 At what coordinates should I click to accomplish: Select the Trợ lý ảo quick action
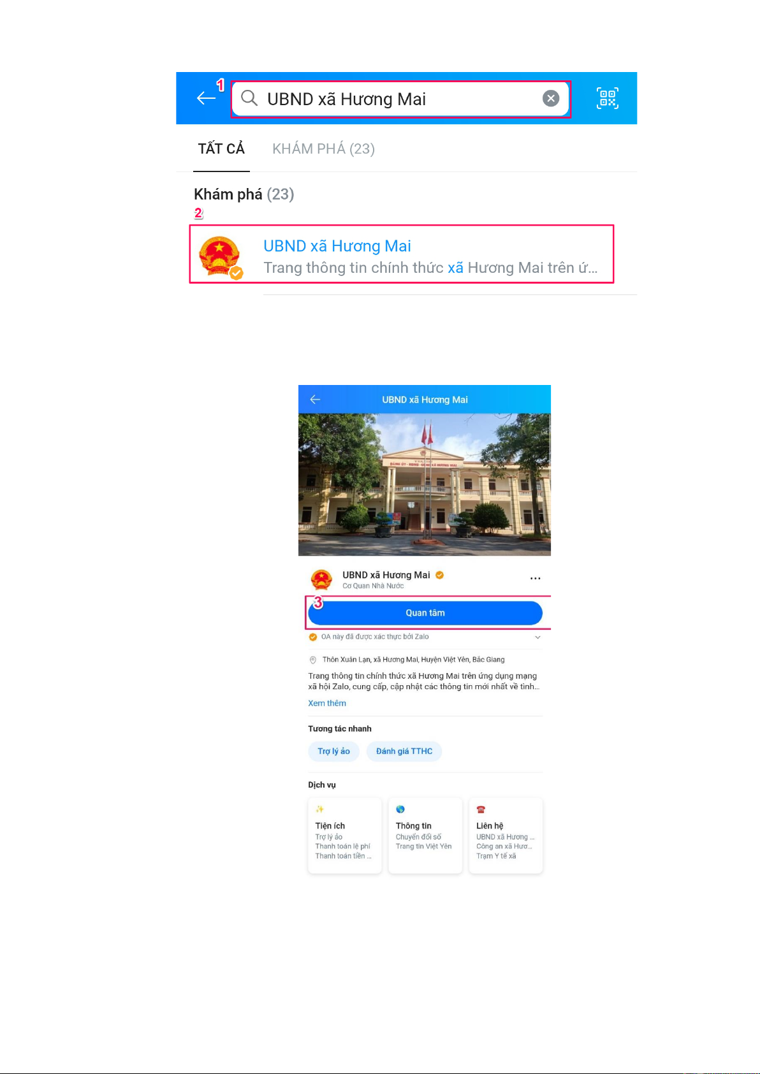(334, 751)
